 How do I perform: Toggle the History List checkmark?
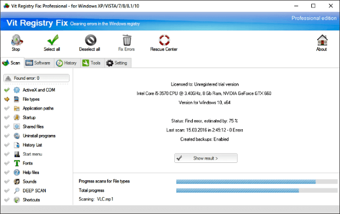pos(7,145)
